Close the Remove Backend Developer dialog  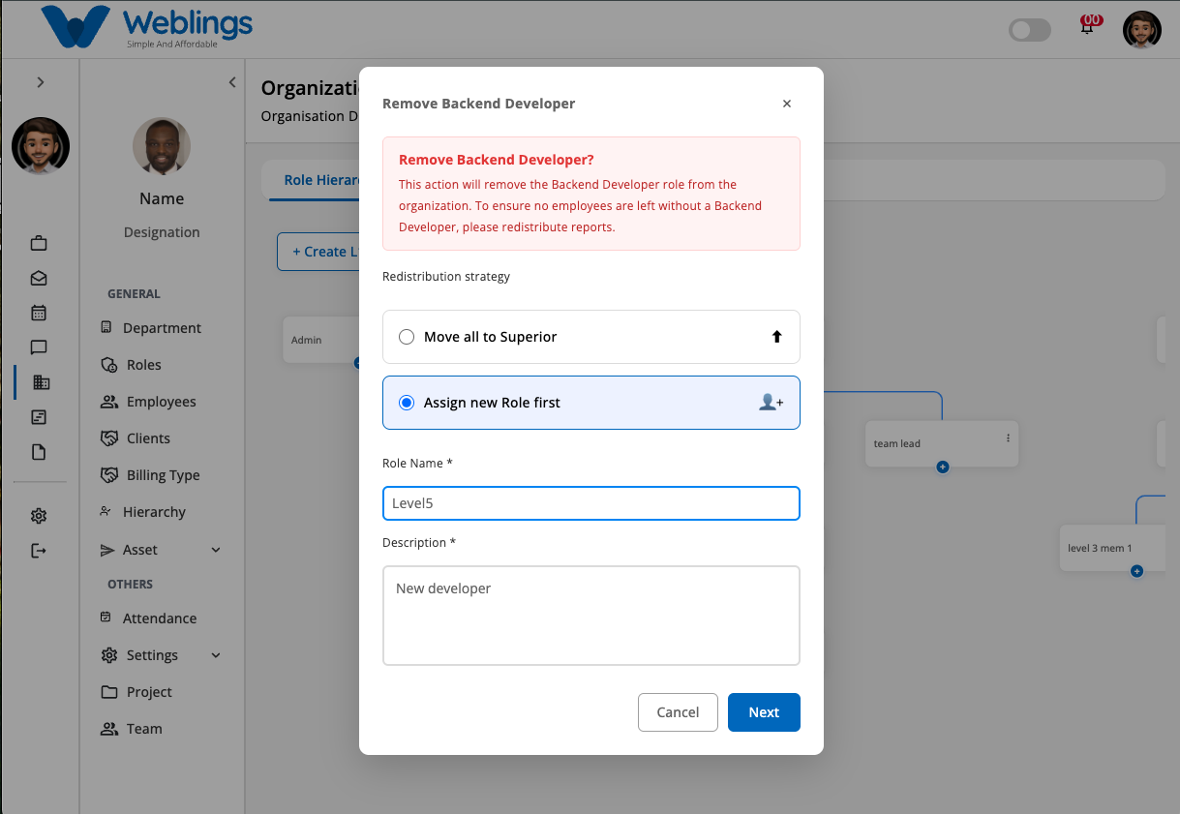[787, 104]
